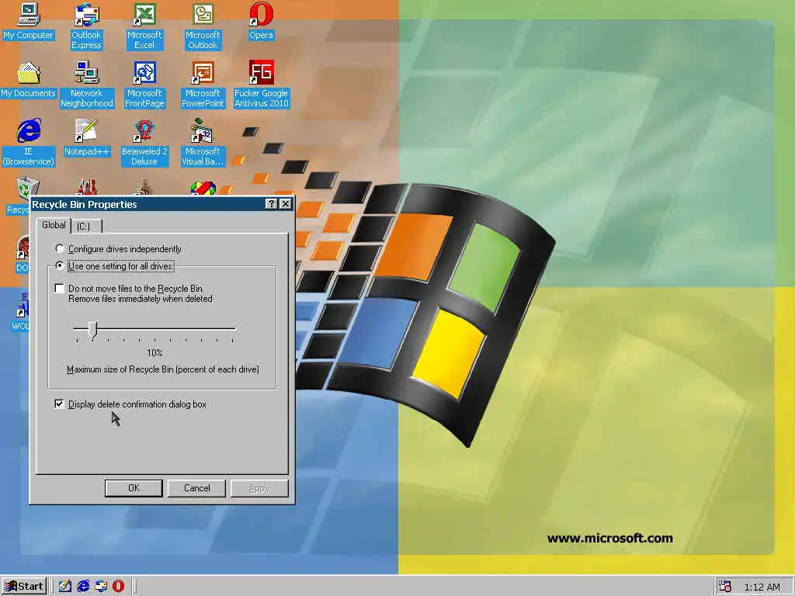Select the IE (Browservice) desktop icon
The height and width of the screenshot is (596, 795).
[x=29, y=143]
